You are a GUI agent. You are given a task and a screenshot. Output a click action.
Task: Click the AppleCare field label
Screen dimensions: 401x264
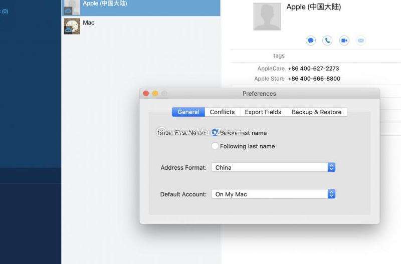click(x=271, y=69)
